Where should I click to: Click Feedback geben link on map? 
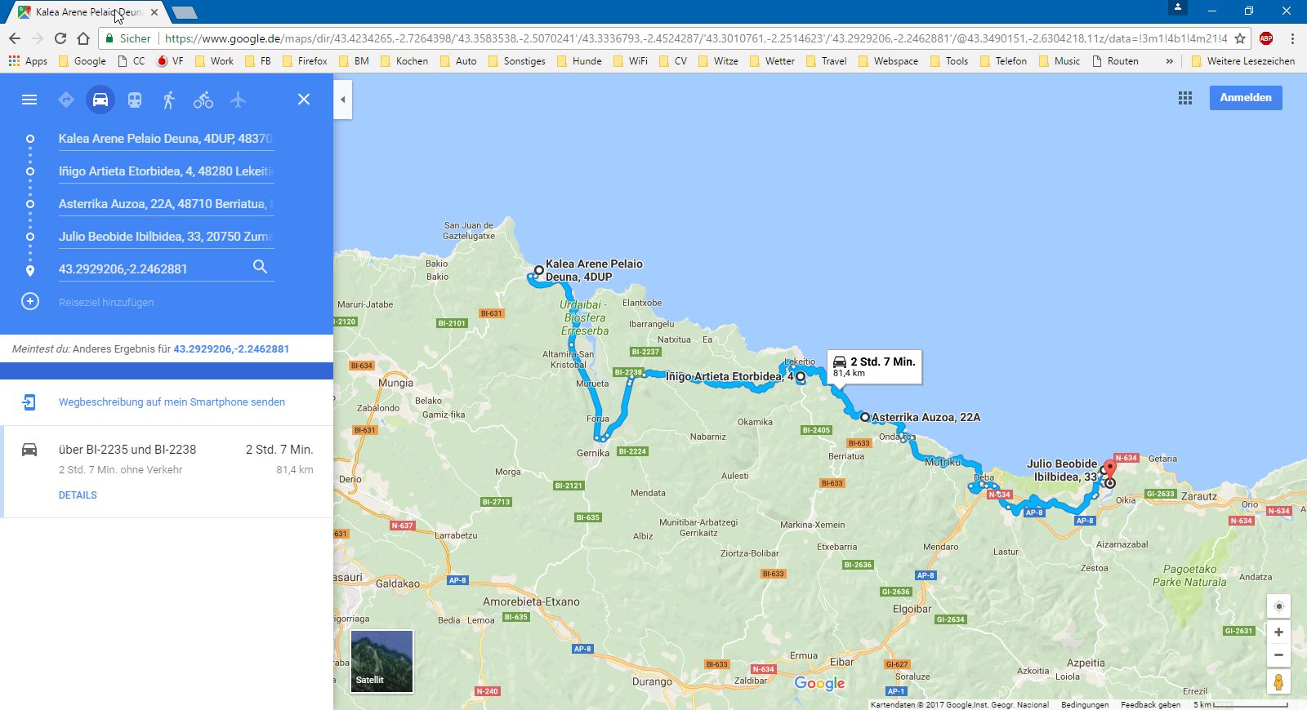pos(1150,704)
